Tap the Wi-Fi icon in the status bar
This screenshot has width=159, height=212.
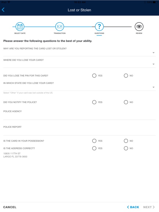point(9,2)
